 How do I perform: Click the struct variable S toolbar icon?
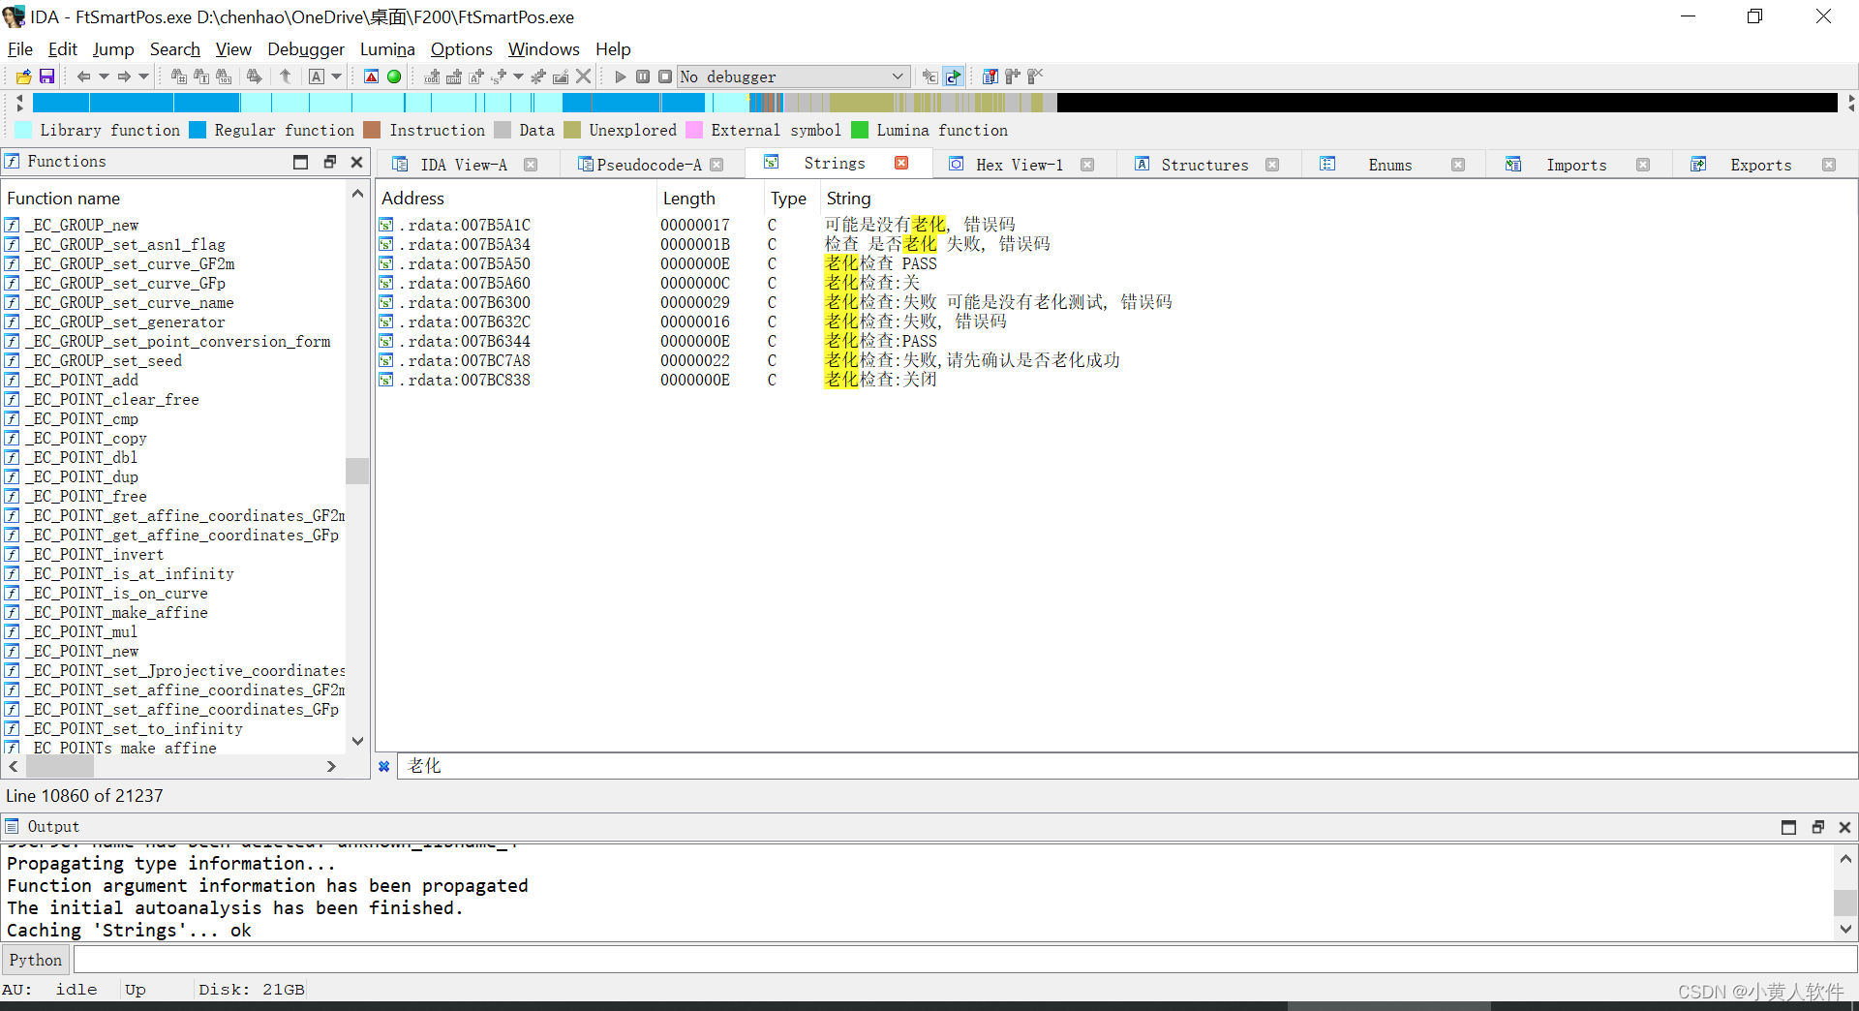(499, 77)
